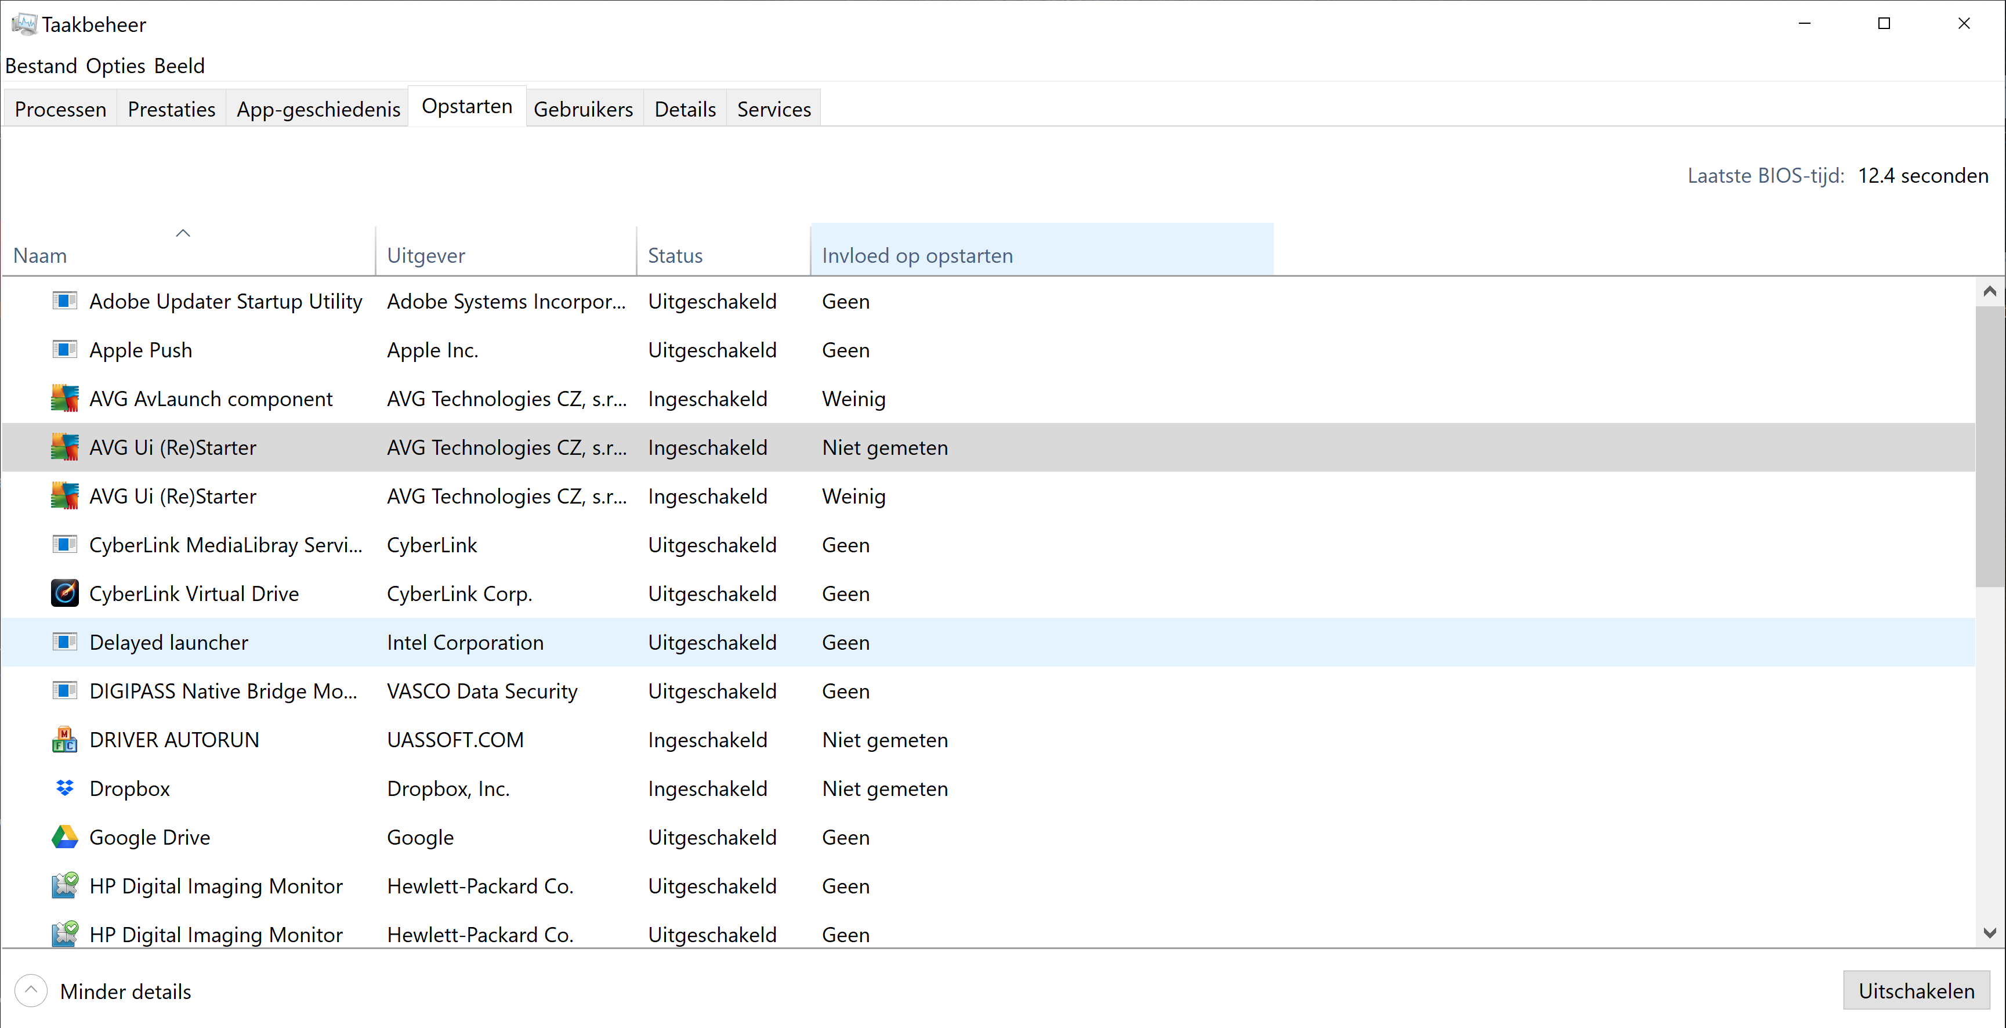The image size is (2006, 1028).
Task: Open the Opties menu
Action: [115, 66]
